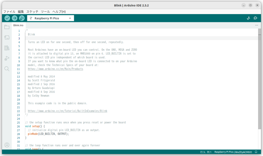Click the 'by Scott Fitzgerald' comment line
This screenshot has height=156, width=263.
[x=41, y=80]
